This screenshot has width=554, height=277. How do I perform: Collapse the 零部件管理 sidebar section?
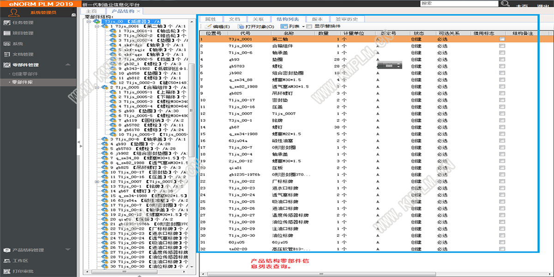pos(68,65)
